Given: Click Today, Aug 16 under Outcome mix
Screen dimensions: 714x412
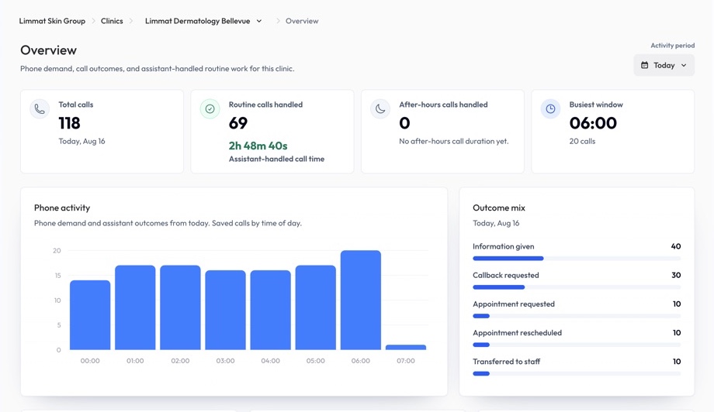Looking at the screenshot, I should [496, 223].
